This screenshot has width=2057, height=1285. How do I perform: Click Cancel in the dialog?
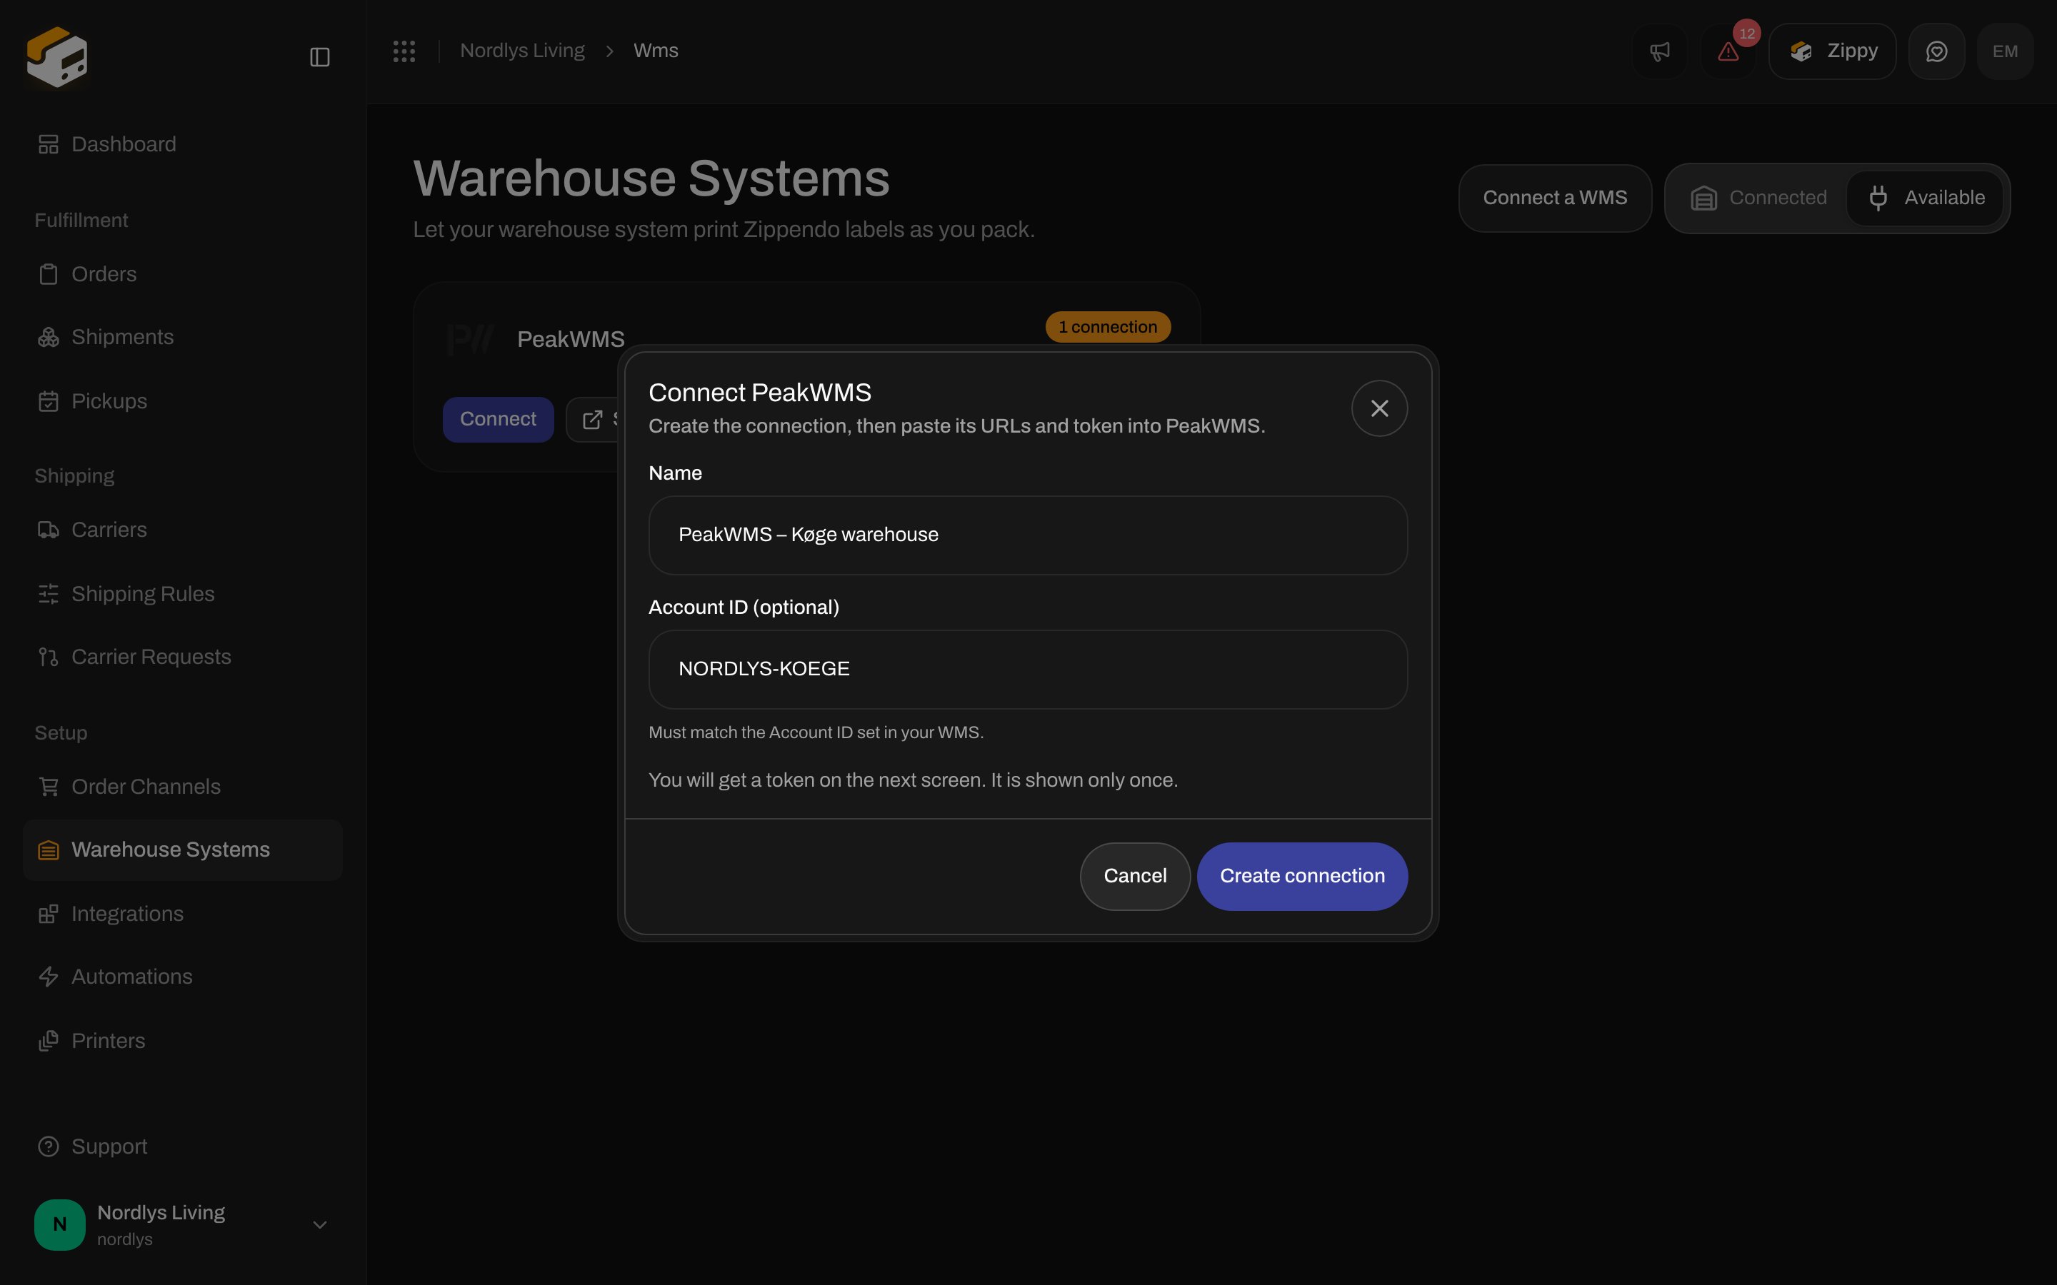pyautogui.click(x=1135, y=876)
